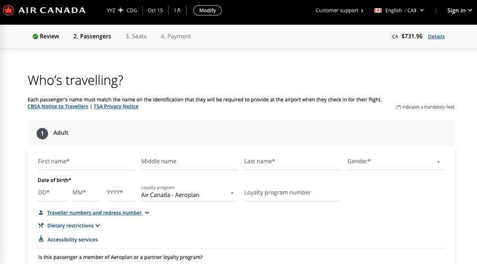Open the Sign in menu
The height and width of the screenshot is (264, 477).
459,10
